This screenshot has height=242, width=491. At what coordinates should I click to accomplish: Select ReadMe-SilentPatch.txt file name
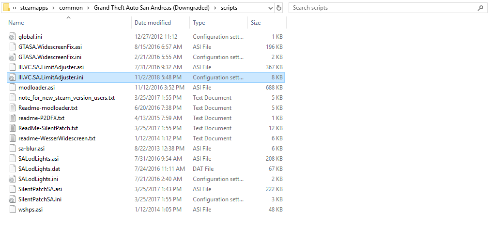[48, 128]
